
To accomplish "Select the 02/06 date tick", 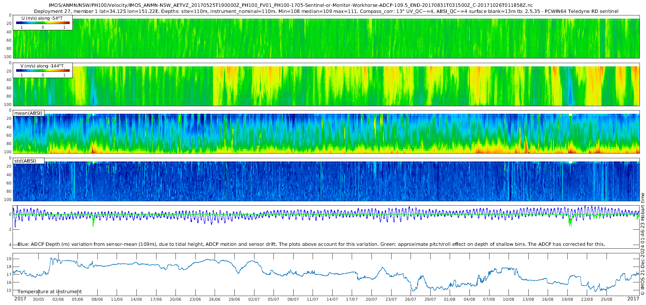I will coord(58,299).
